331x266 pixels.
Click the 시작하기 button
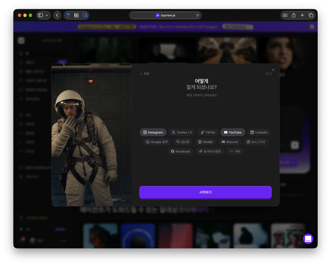[x=205, y=193]
